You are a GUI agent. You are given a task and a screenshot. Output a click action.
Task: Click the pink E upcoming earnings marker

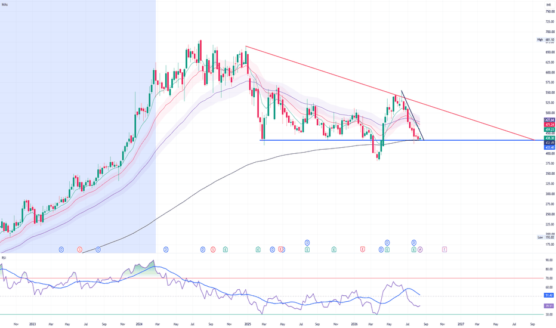coord(444,250)
